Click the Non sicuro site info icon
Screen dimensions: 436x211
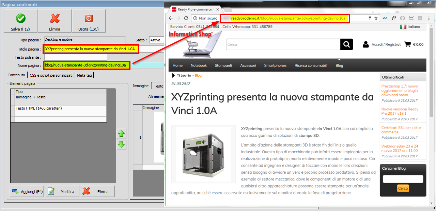[195, 18]
